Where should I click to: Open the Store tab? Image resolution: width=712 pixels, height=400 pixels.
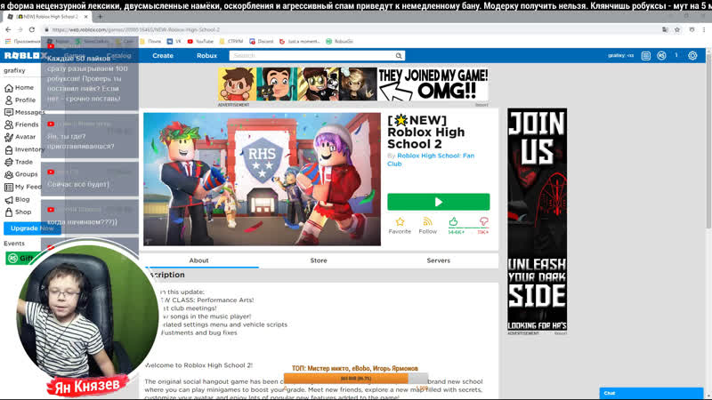[x=318, y=260]
